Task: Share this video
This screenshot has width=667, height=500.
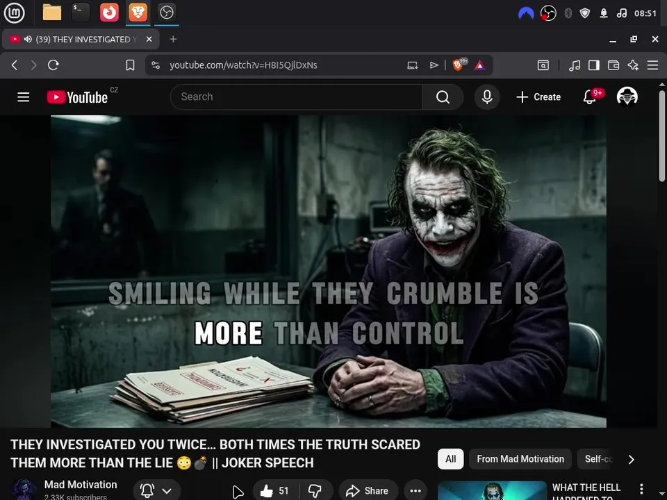Action: point(368,491)
